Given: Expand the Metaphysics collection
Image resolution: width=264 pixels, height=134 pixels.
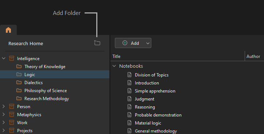Looking at the screenshot, I should coord(4,114).
